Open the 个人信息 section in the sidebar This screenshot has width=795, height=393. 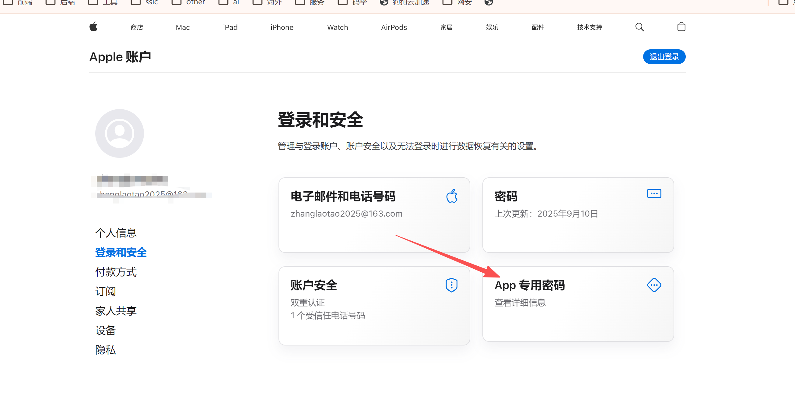click(116, 233)
